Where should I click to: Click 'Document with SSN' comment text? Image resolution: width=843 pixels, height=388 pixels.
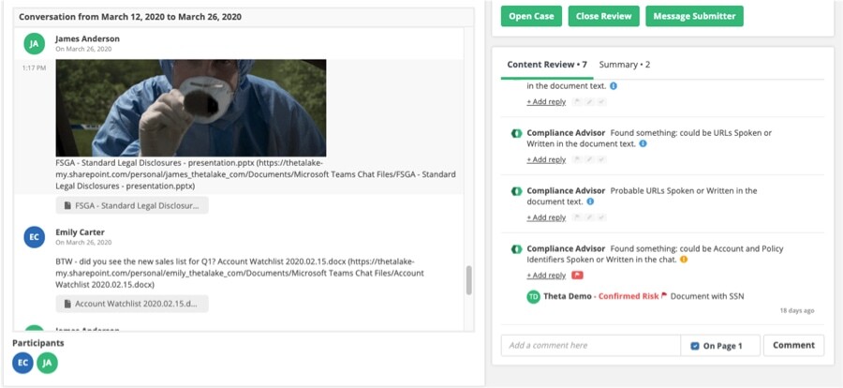coord(707,296)
